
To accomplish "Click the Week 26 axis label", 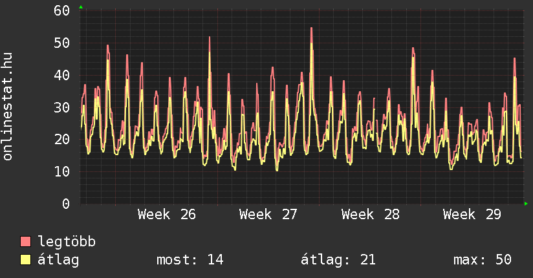I will point(167,215).
